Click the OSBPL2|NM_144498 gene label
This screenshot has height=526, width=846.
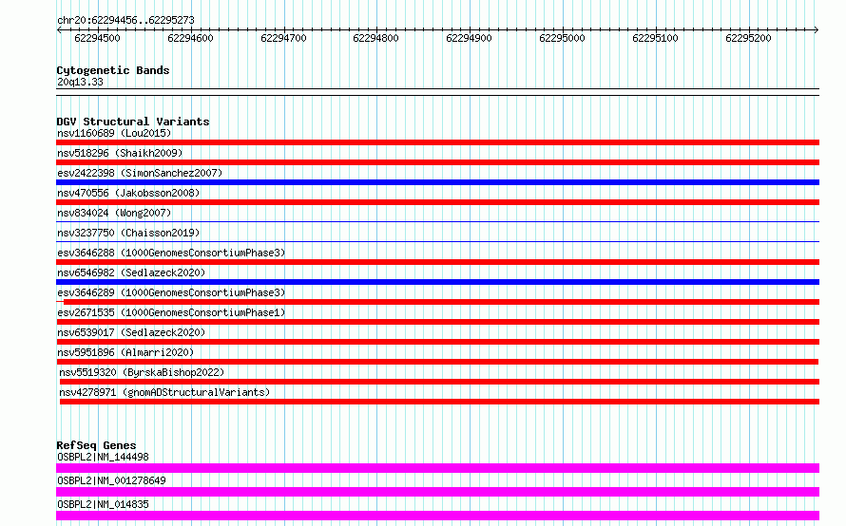[103, 457]
